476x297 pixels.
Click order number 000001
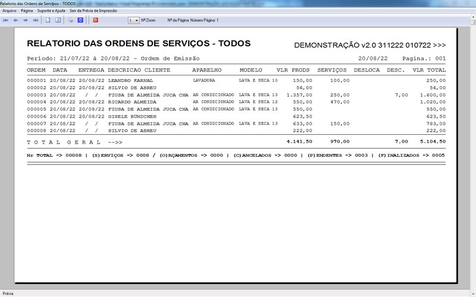36,81
